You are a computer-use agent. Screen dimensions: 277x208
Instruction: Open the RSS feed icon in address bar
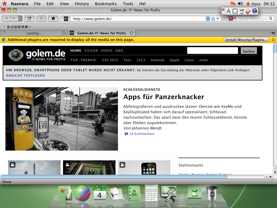208,19
